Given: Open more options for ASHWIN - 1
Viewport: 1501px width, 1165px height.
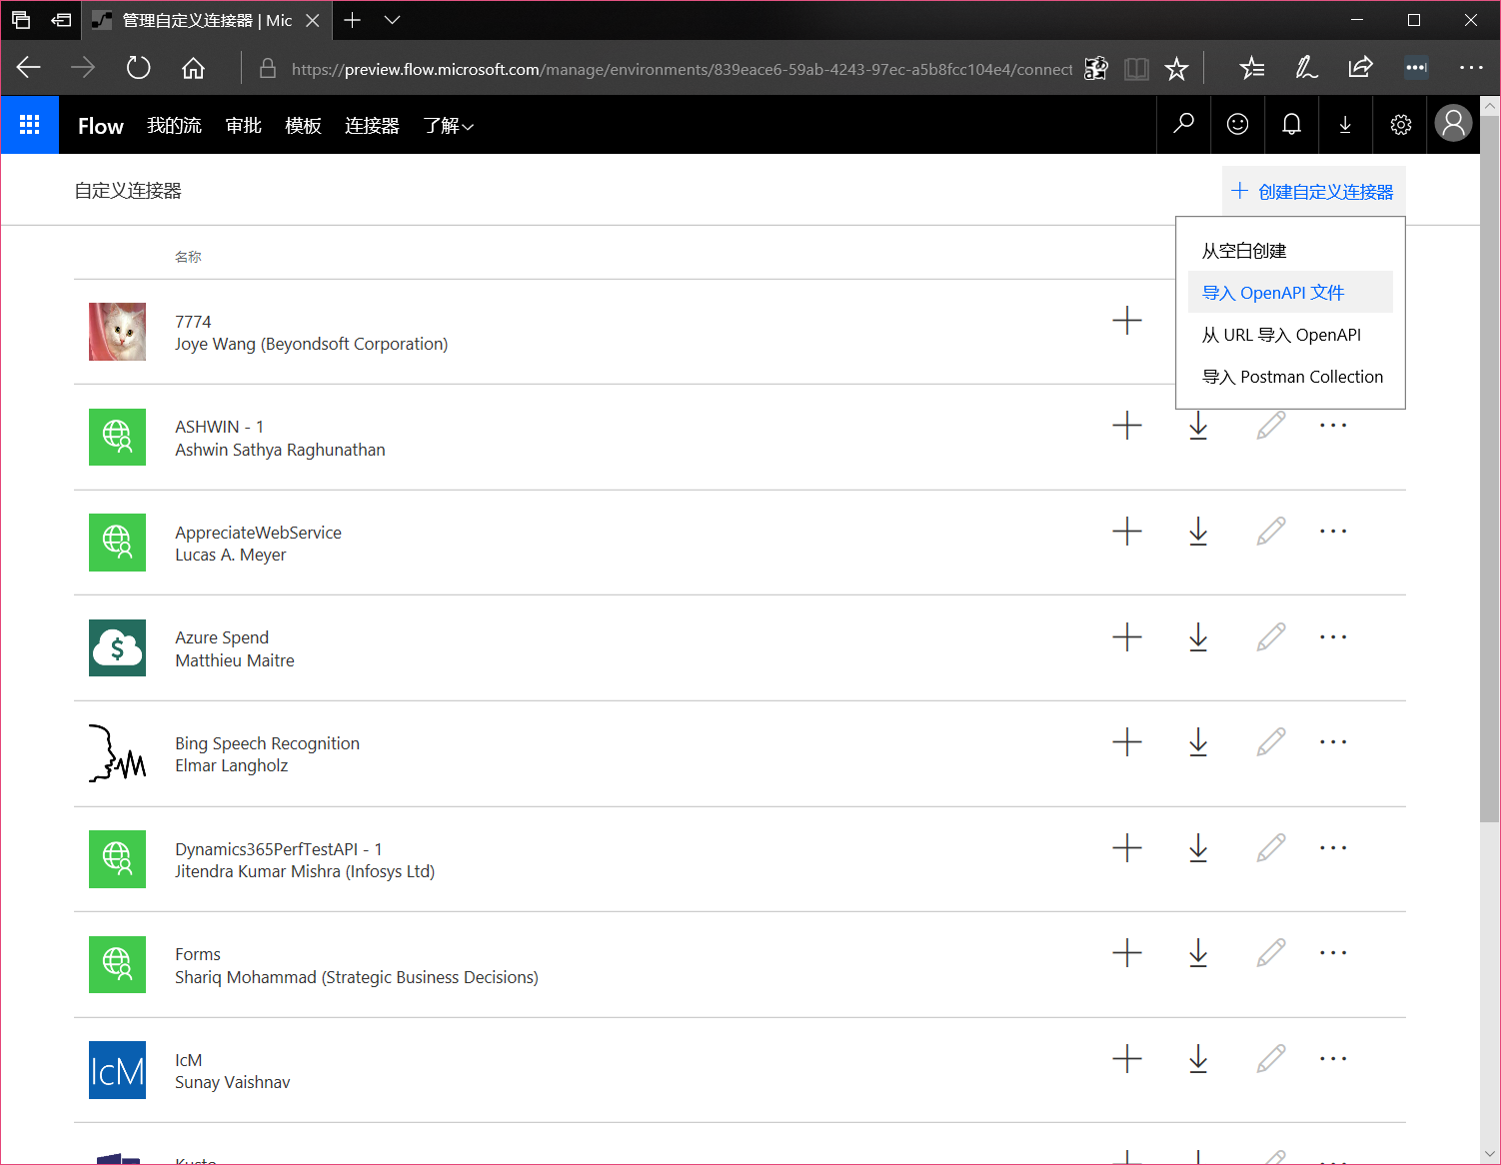Looking at the screenshot, I should tap(1332, 426).
